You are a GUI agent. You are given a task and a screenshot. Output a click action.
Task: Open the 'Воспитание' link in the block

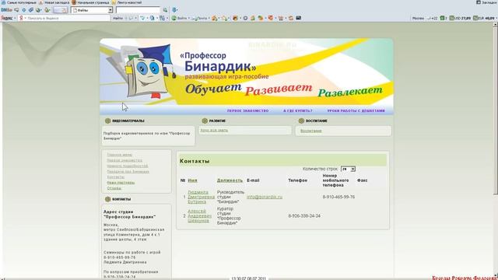pos(311,131)
